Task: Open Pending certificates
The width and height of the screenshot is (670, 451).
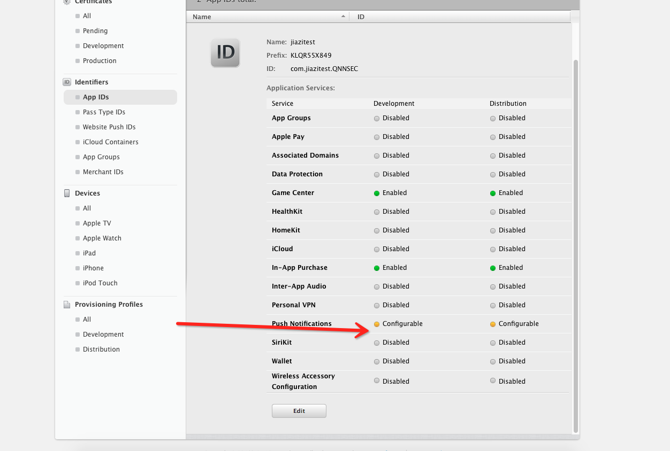Action: tap(95, 31)
